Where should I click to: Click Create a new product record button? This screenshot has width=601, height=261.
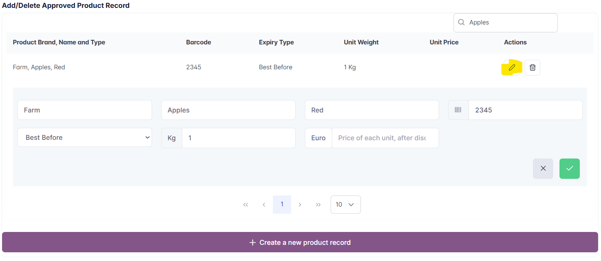point(300,242)
